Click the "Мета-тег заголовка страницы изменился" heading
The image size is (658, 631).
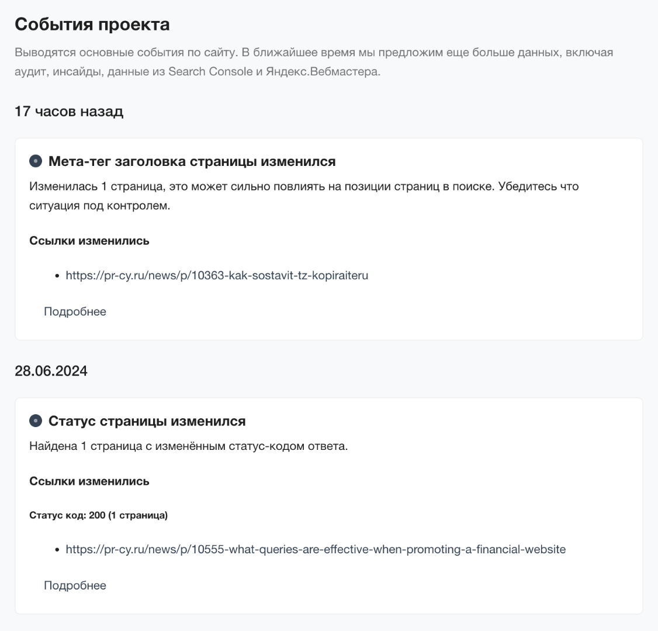click(x=192, y=161)
